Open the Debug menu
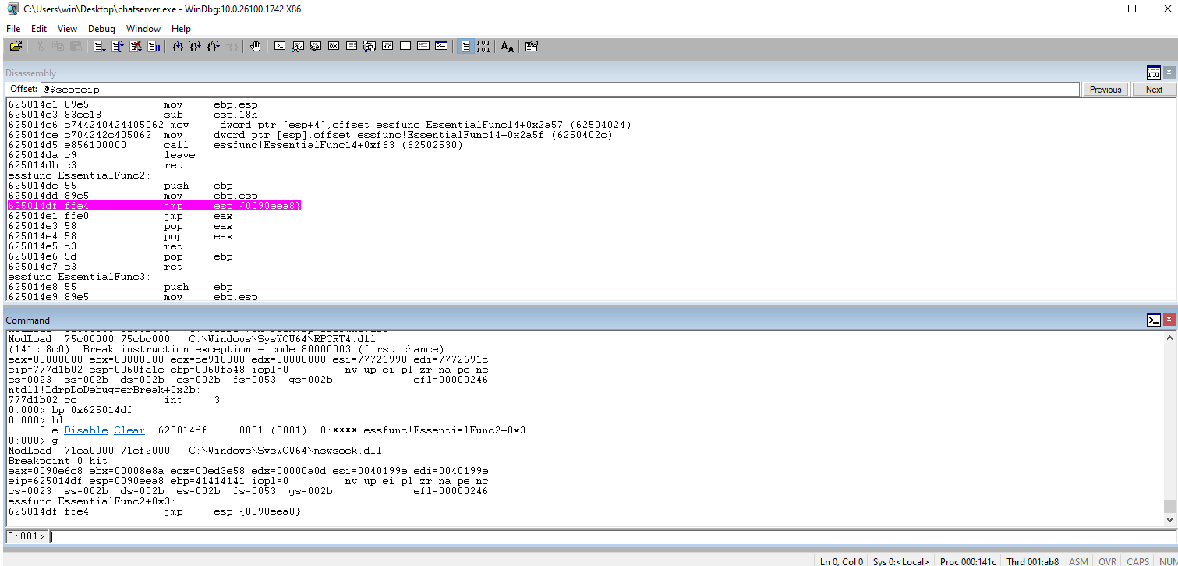This screenshot has width=1178, height=566. click(x=101, y=29)
